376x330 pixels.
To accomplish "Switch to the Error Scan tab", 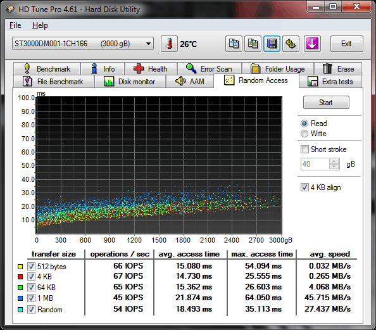I will click(x=210, y=69).
